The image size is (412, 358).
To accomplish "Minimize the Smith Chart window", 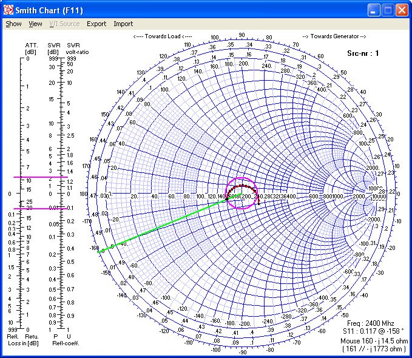I will 374,10.
